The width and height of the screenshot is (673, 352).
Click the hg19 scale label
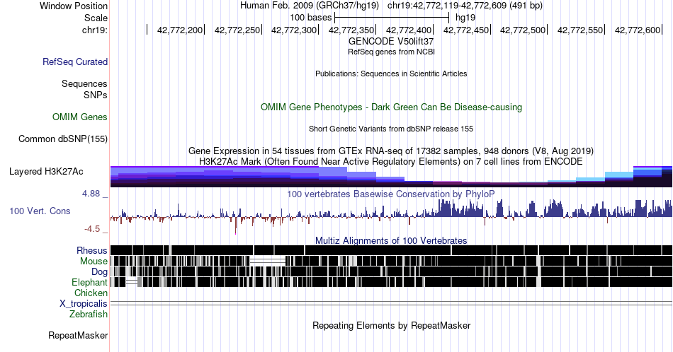click(x=465, y=18)
